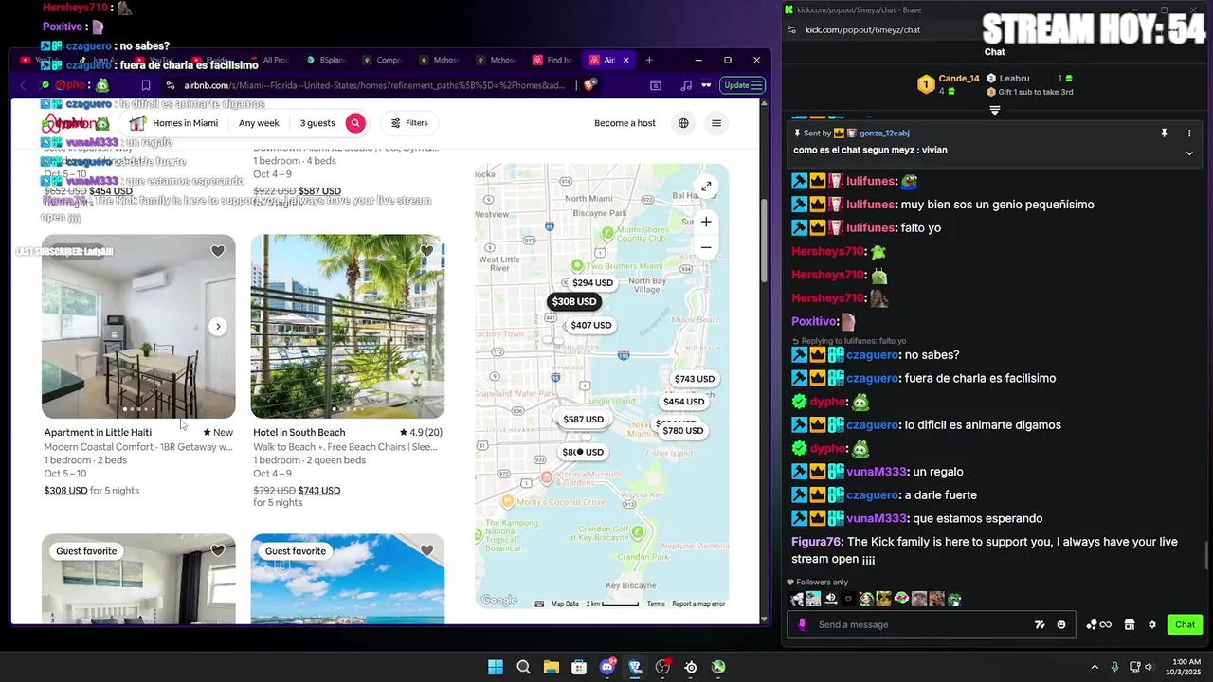Open the Kick shop store icon
This screenshot has height=682, width=1213.
click(x=1130, y=625)
